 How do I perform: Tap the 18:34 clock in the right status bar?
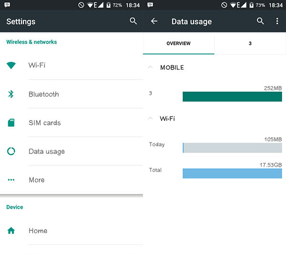coord(276,5)
